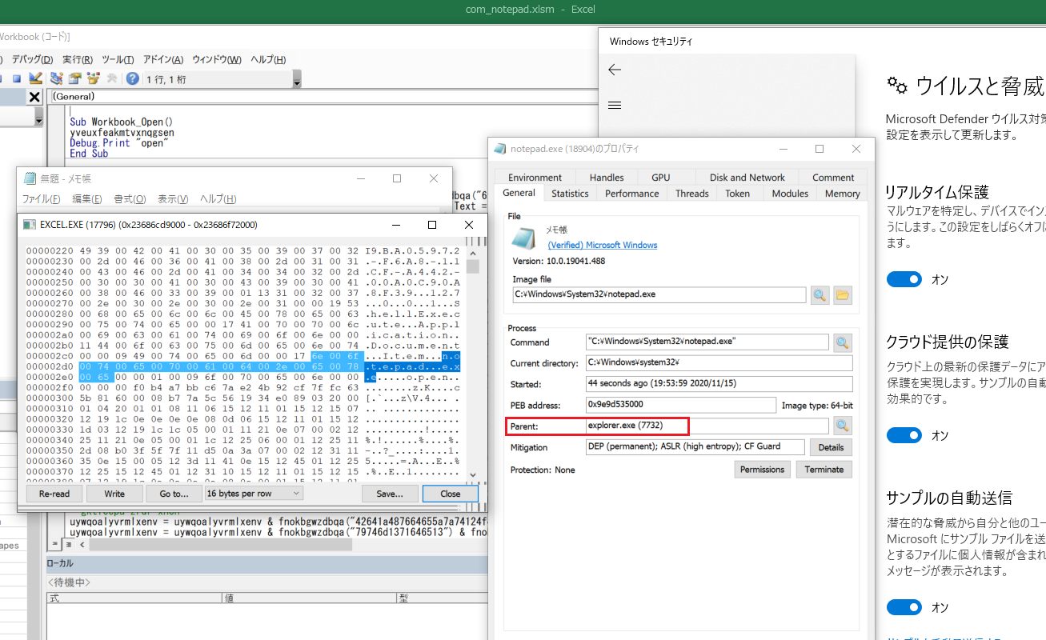1046x640 pixels.
Task: Turn off Real-time protection toggle
Action: point(904,279)
